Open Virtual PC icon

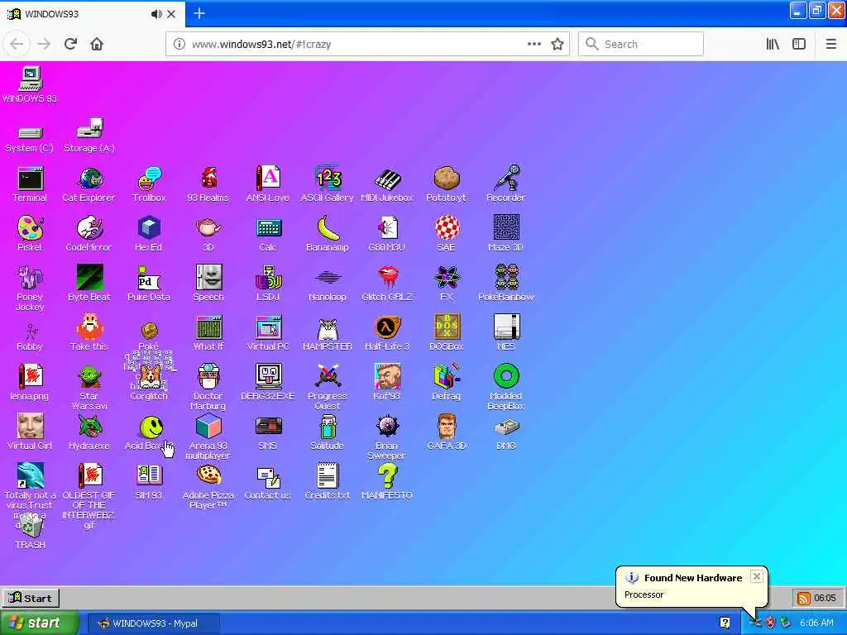pyautogui.click(x=268, y=327)
